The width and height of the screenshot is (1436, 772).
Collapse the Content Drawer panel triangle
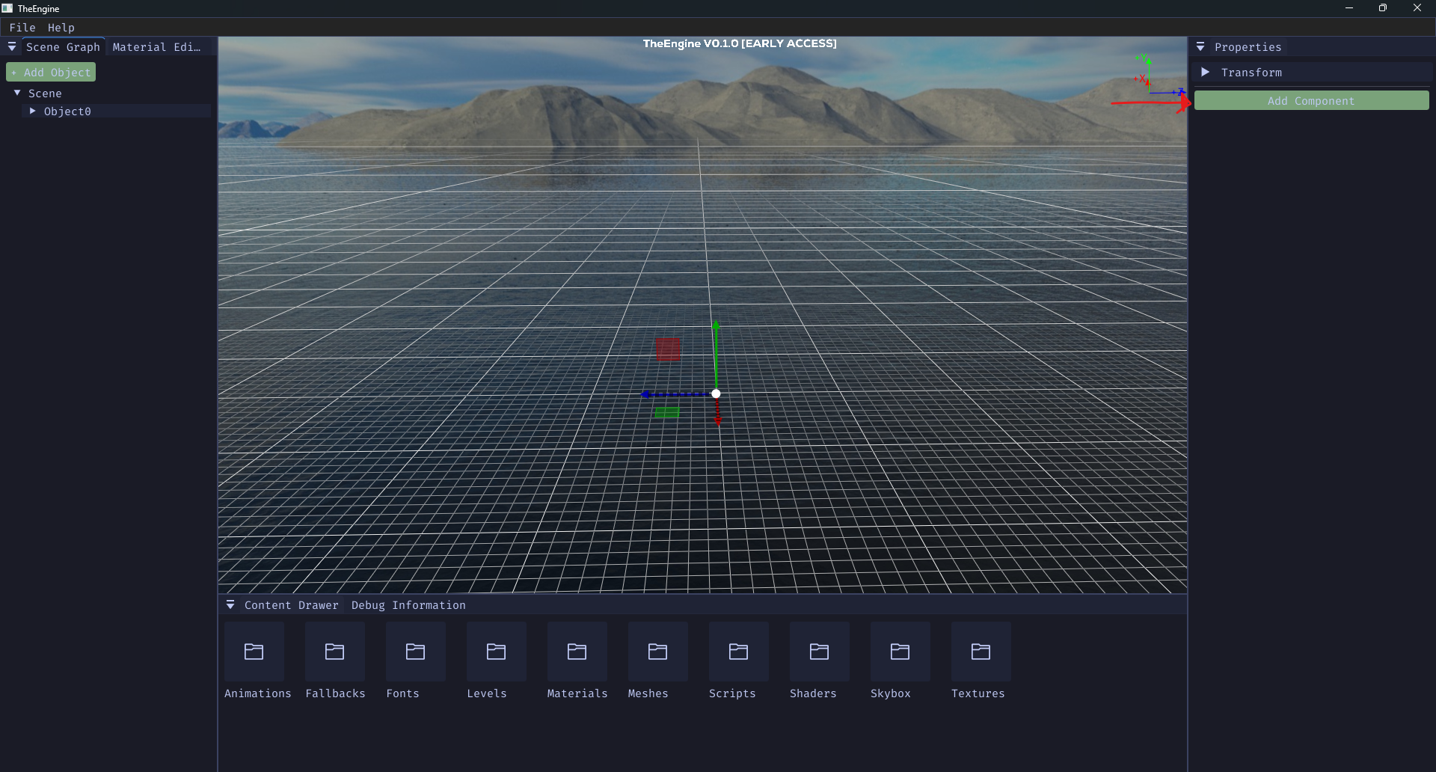pos(230,604)
